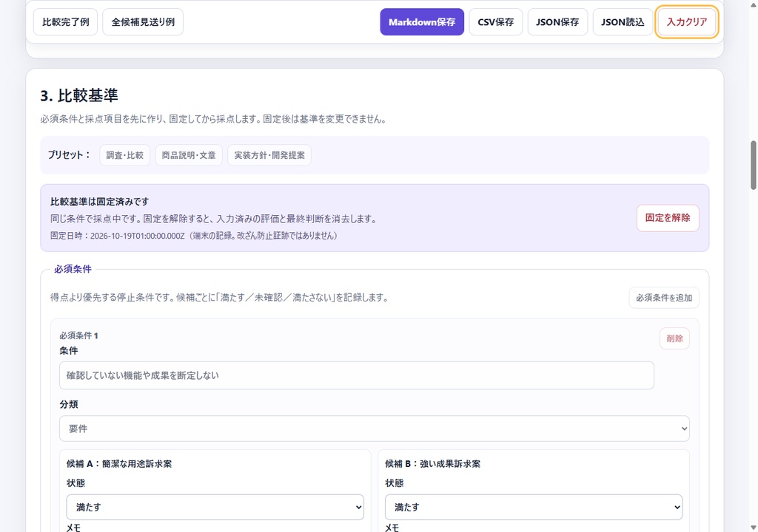Screen dimensions: 758x532
Task: Click the 必須条件 1 label
Action: pyautogui.click(x=78, y=335)
